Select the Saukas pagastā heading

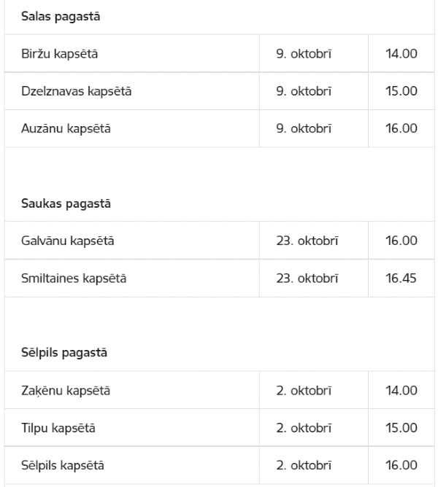[66, 203]
